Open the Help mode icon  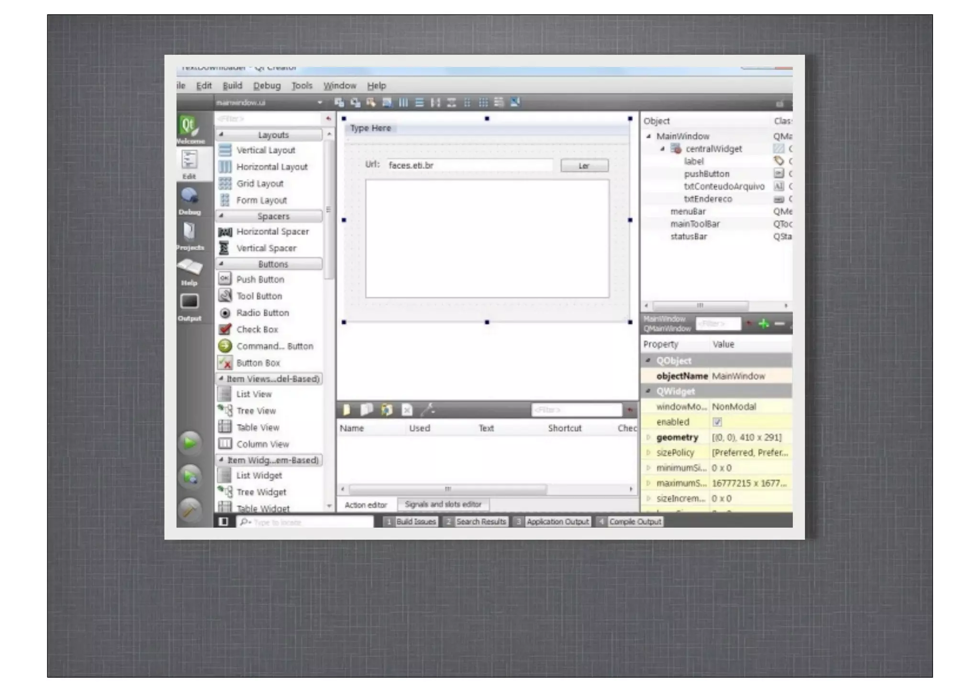coord(189,270)
